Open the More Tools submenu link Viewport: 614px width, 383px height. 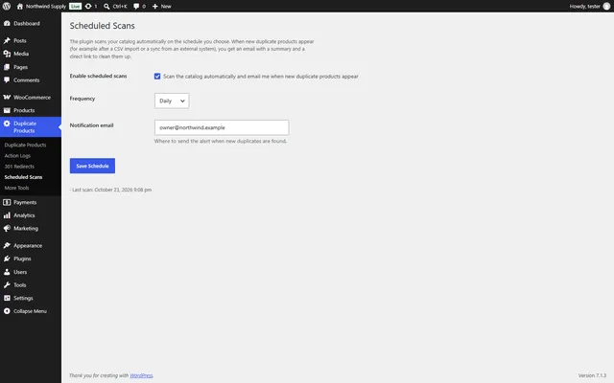point(17,188)
